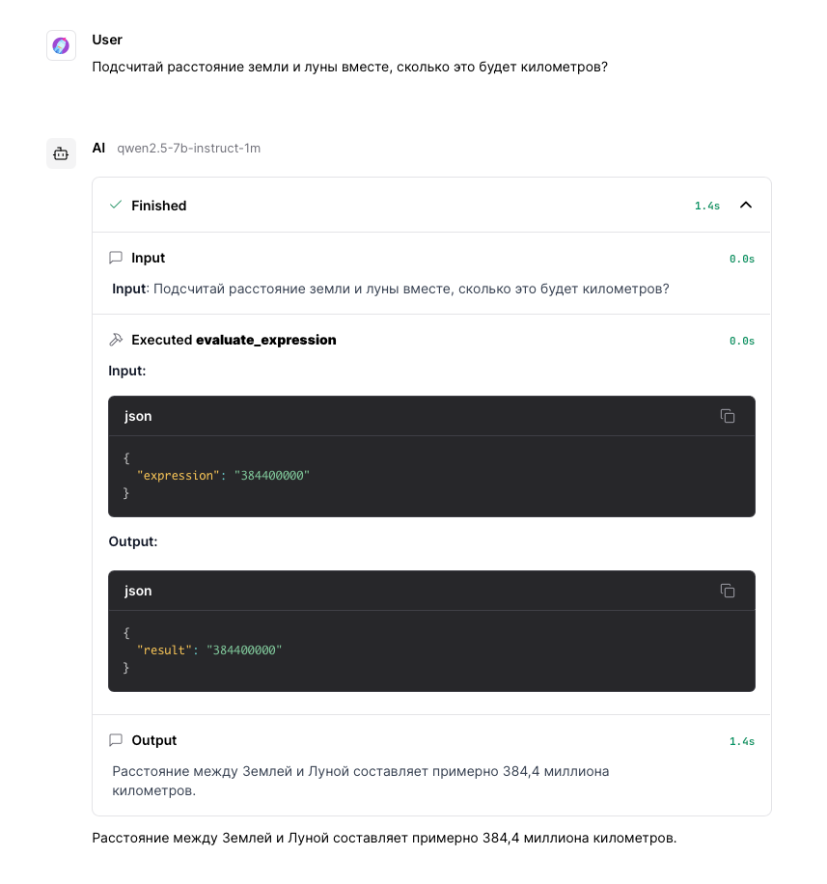Copy the input json expression code
Image resolution: width=827 pixels, height=884 pixels.
click(x=728, y=416)
